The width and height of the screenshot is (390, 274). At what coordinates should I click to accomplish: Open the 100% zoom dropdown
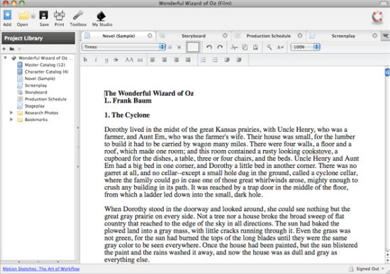pos(305,47)
